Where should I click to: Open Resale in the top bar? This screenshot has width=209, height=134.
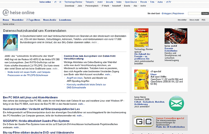[143, 2]
